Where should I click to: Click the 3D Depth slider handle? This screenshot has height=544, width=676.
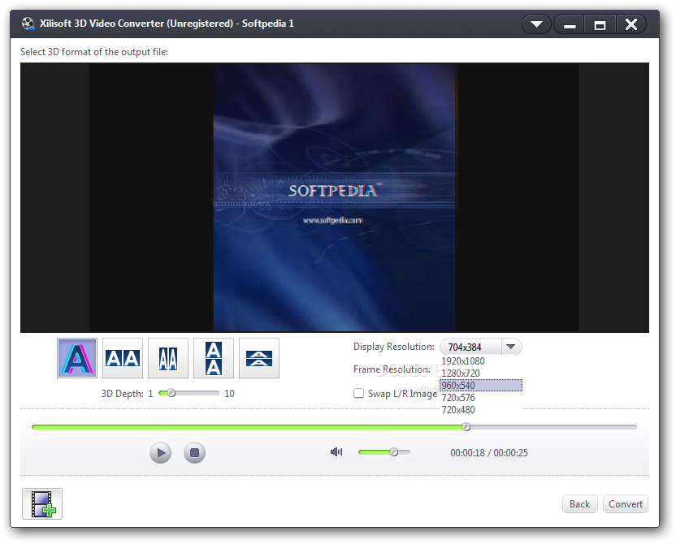171,393
